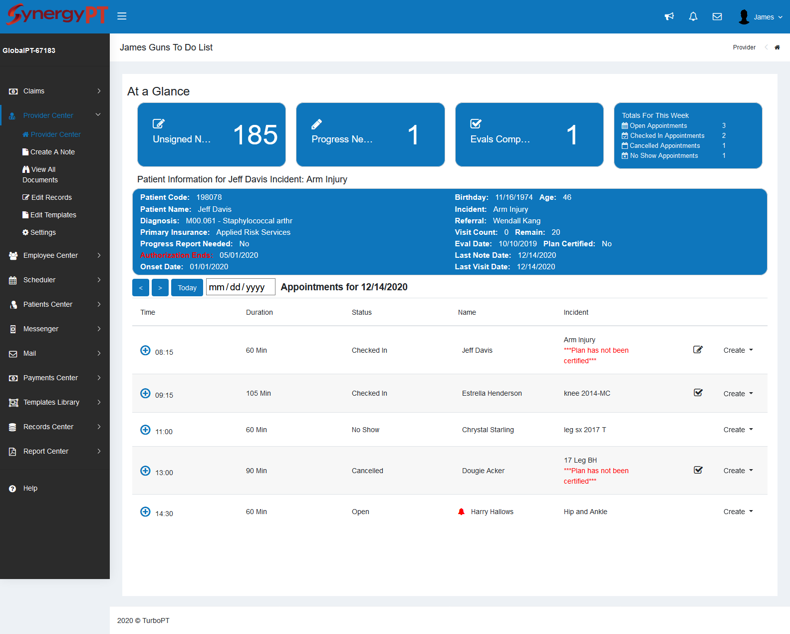Expand the Scheduler sidebar menu
790x634 pixels.
(x=55, y=280)
